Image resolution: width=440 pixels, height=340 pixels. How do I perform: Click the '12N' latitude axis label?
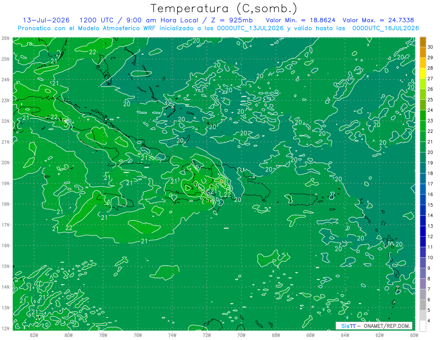coord(5,328)
